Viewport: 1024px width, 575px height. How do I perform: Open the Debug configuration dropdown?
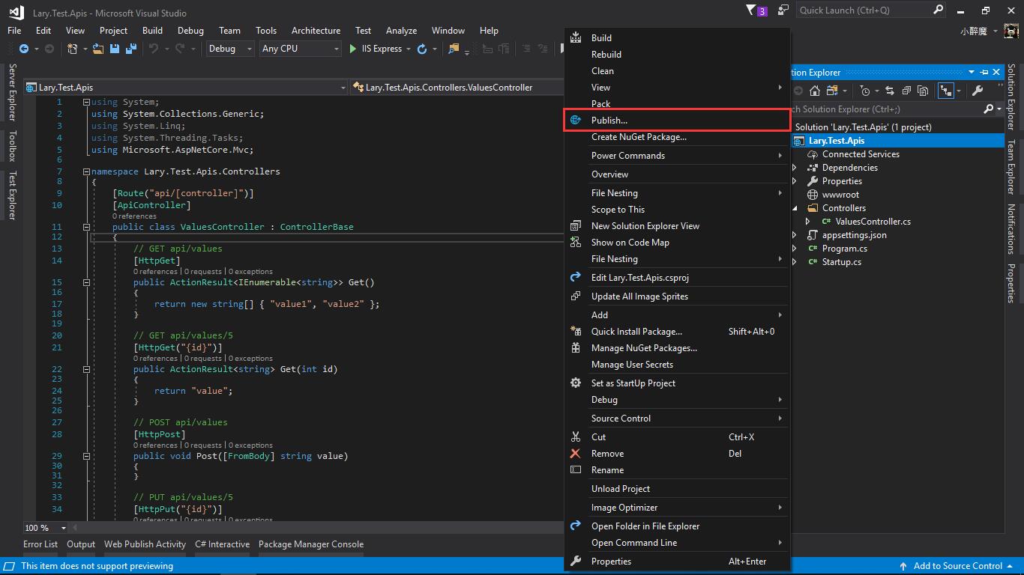(231, 49)
